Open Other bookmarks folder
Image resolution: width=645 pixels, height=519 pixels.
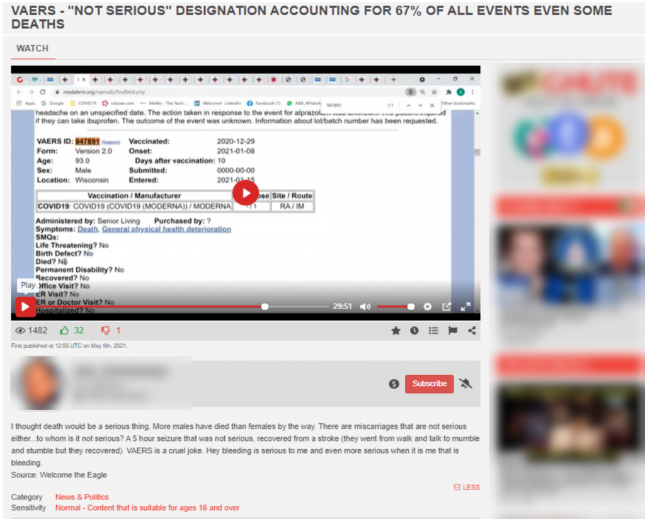458,103
